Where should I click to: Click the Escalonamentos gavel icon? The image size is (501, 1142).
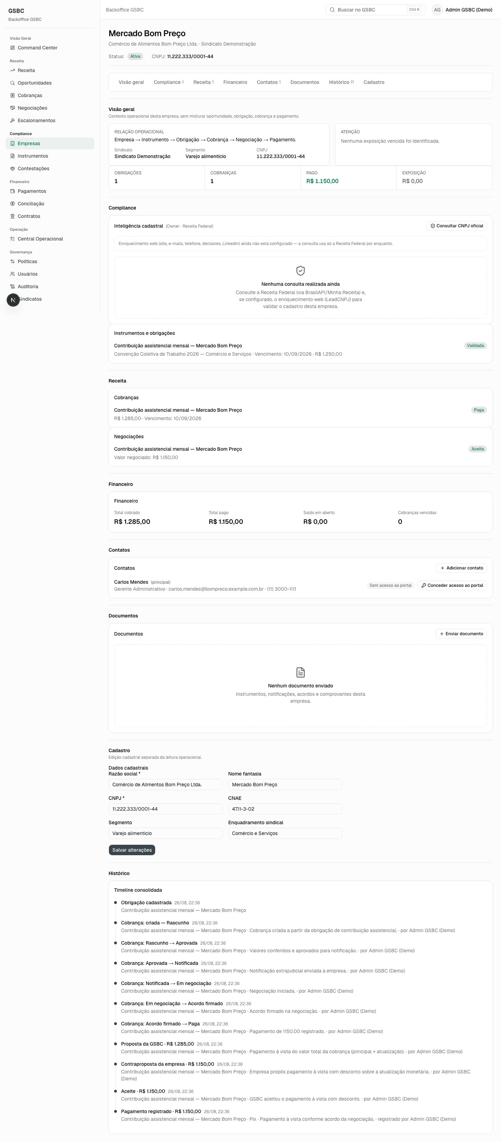(x=13, y=120)
